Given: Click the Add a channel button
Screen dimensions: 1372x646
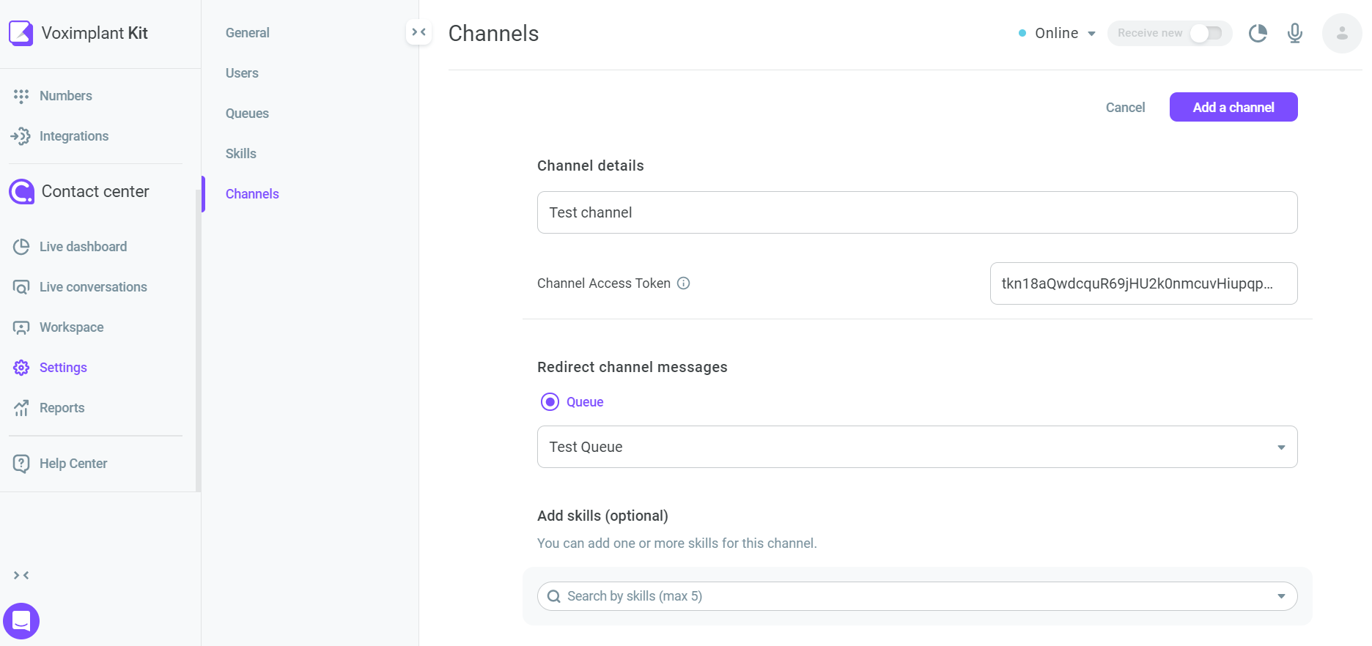Looking at the screenshot, I should click(x=1233, y=107).
